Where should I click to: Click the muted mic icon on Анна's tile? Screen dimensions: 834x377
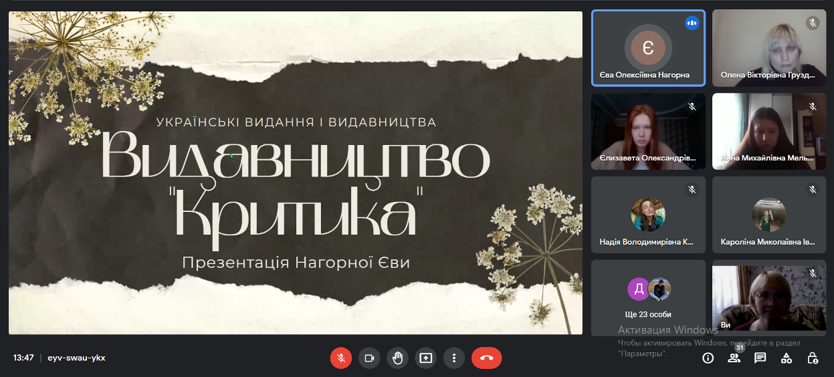tap(813, 106)
